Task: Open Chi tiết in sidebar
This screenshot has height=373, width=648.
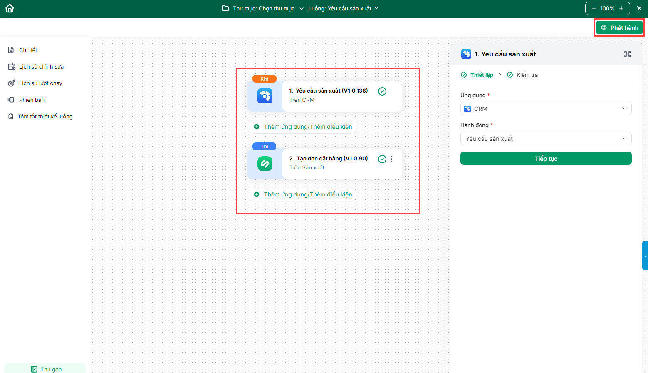Action: (x=28, y=50)
